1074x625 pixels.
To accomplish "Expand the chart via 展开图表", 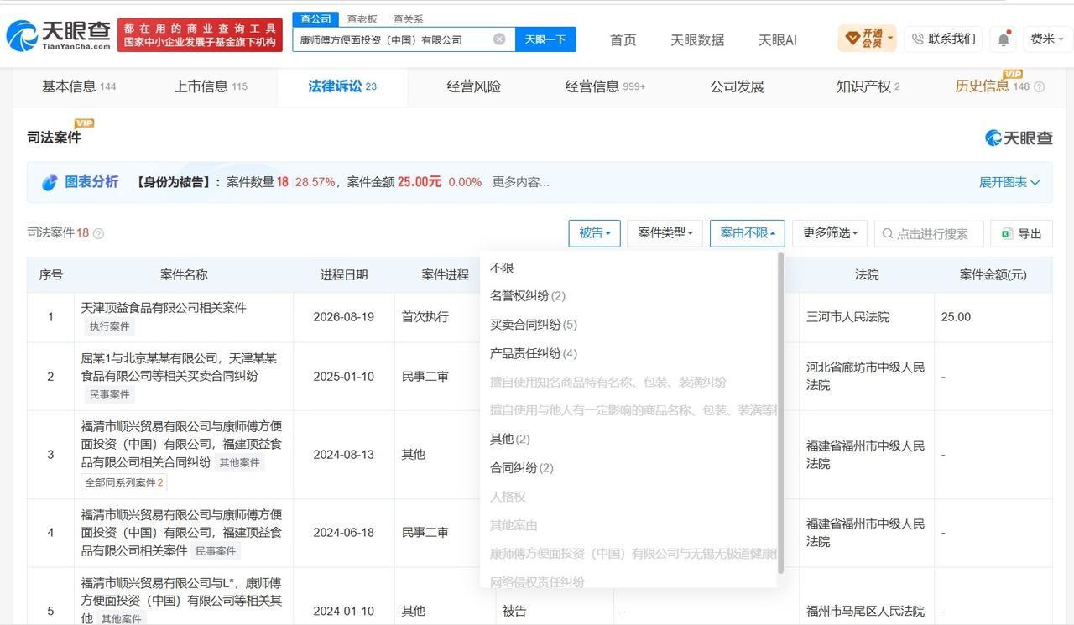I will tap(1009, 182).
